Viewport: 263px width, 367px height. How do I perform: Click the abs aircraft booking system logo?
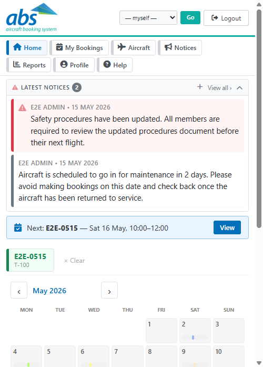pos(32,17)
